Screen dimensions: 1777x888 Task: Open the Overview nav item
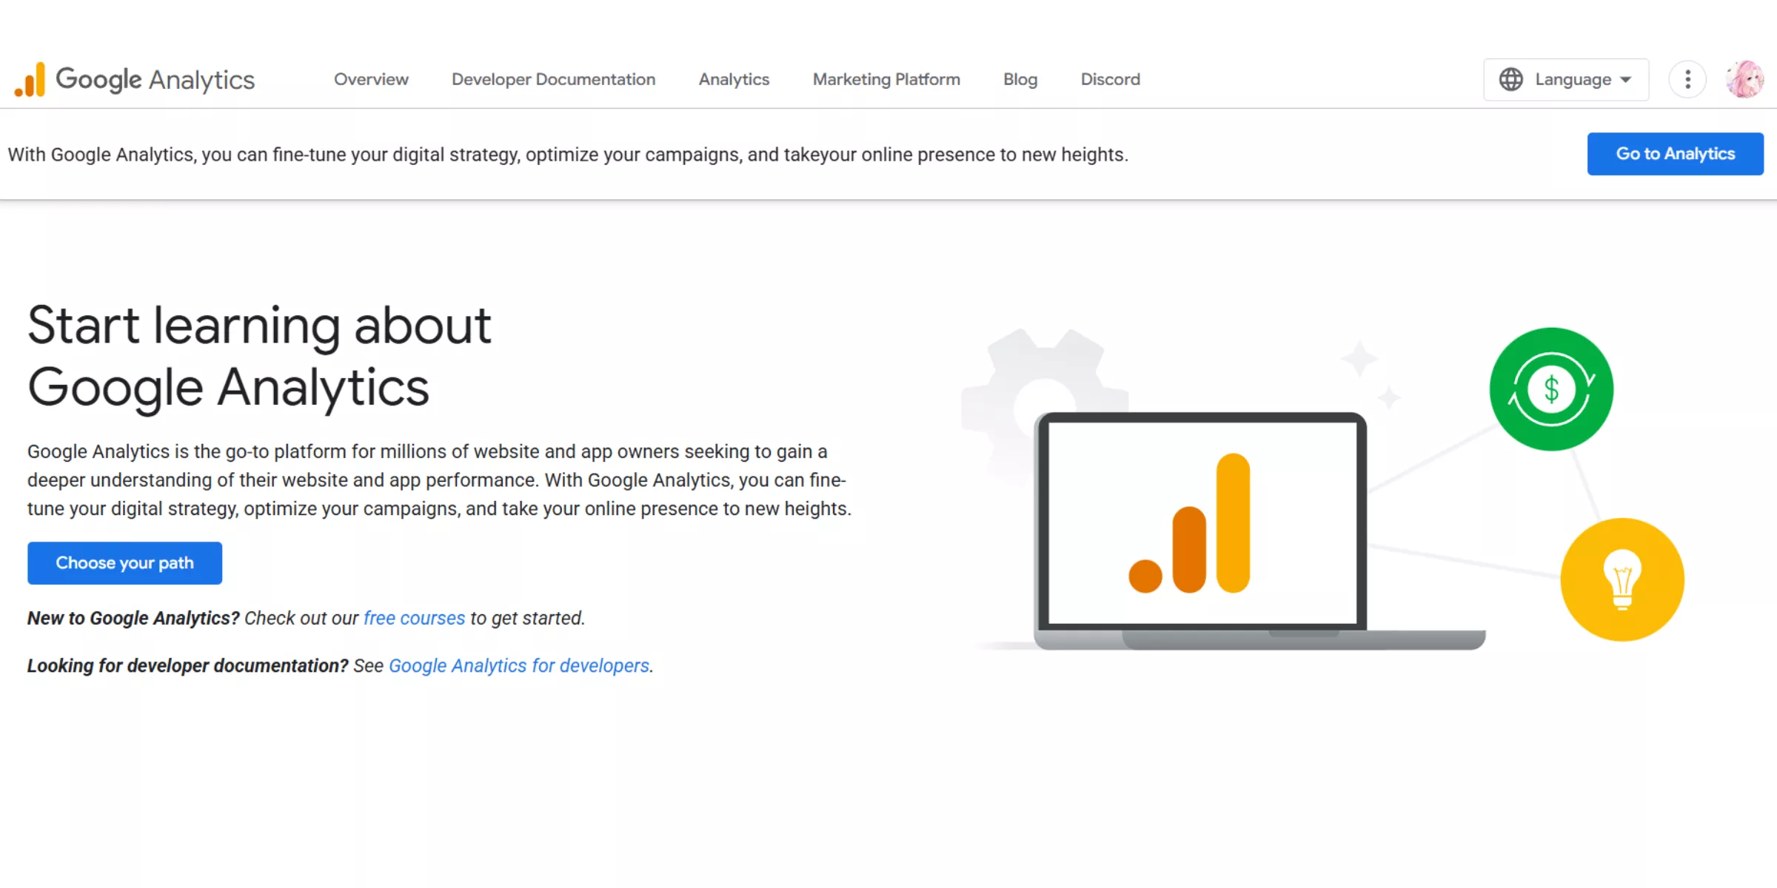coord(371,79)
